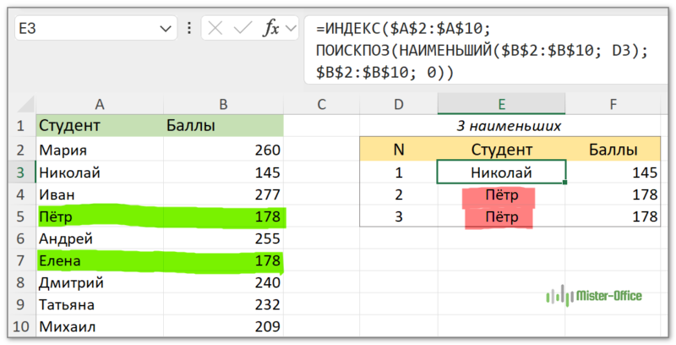676x345 pixels.
Task: Select the cell with value 277
Action: (x=222, y=195)
